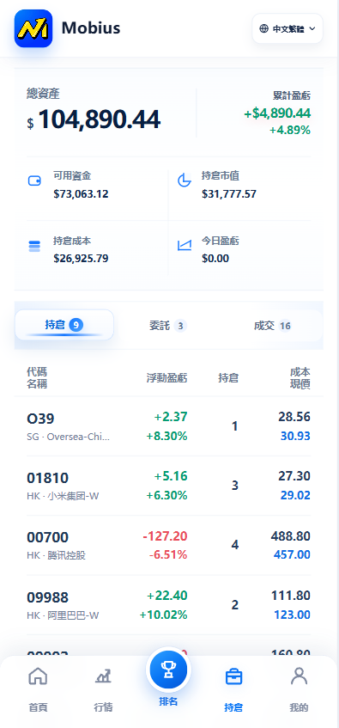Click the cumulative profit +$4,890.44

pyautogui.click(x=277, y=113)
